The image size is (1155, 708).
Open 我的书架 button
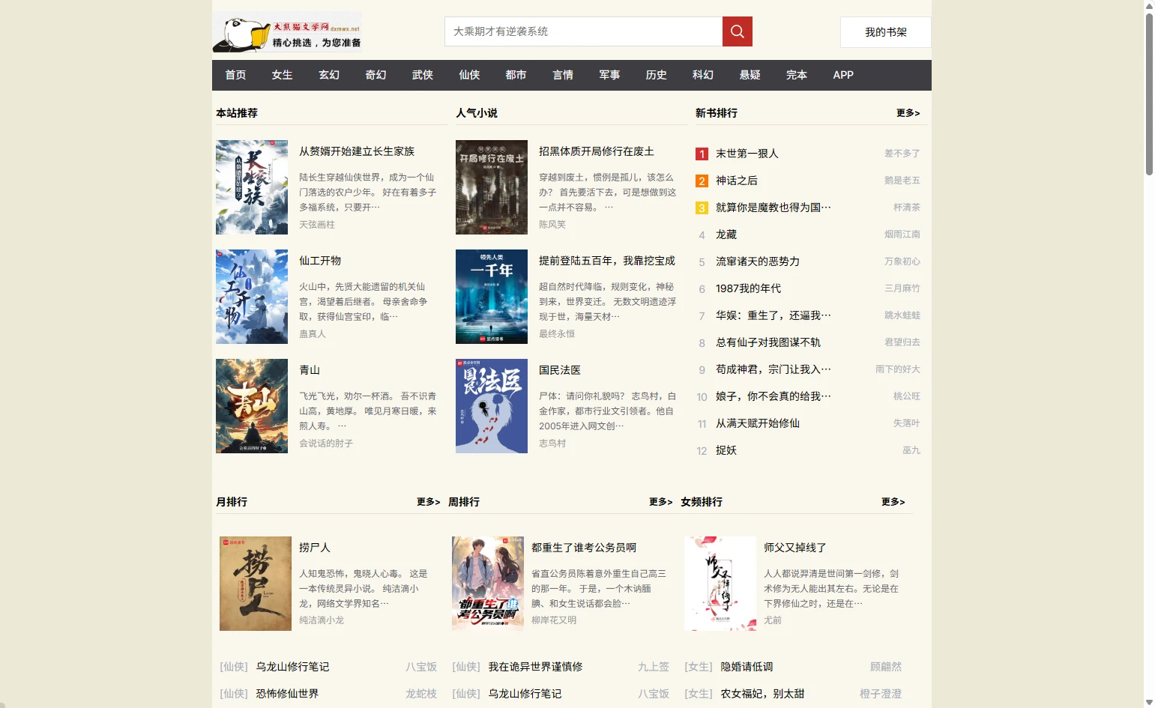coord(885,32)
